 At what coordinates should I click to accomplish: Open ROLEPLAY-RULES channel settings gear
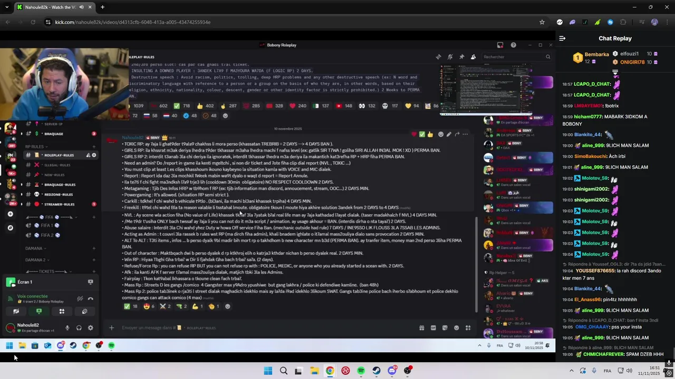[94, 155]
